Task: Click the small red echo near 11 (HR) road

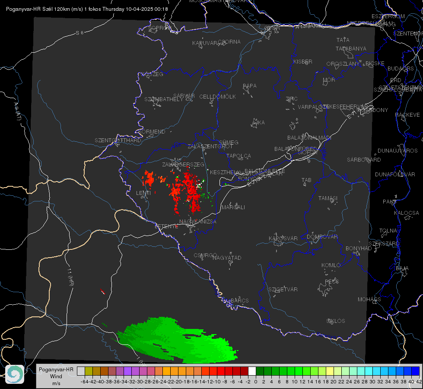Action: click(102, 291)
